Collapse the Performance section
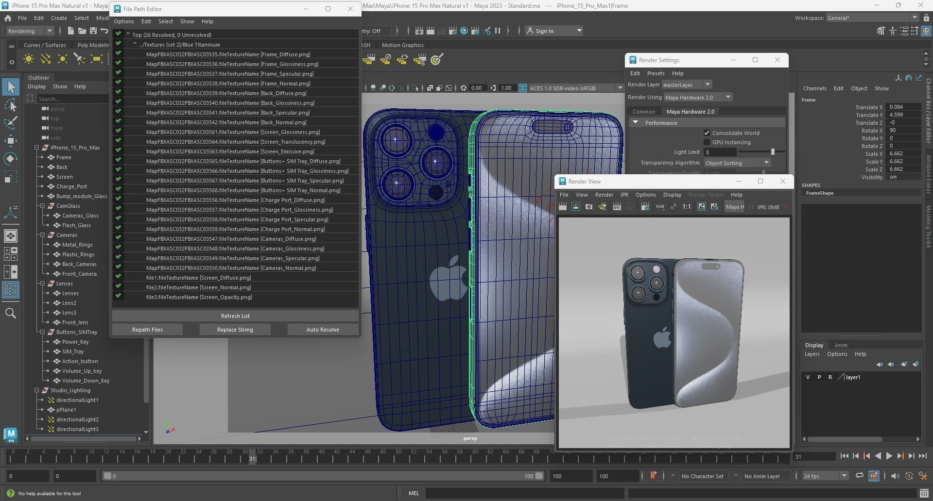The height and width of the screenshot is (501, 933). coord(635,123)
